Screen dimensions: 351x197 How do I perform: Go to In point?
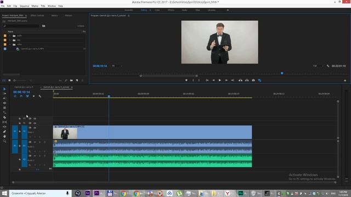(207, 80)
